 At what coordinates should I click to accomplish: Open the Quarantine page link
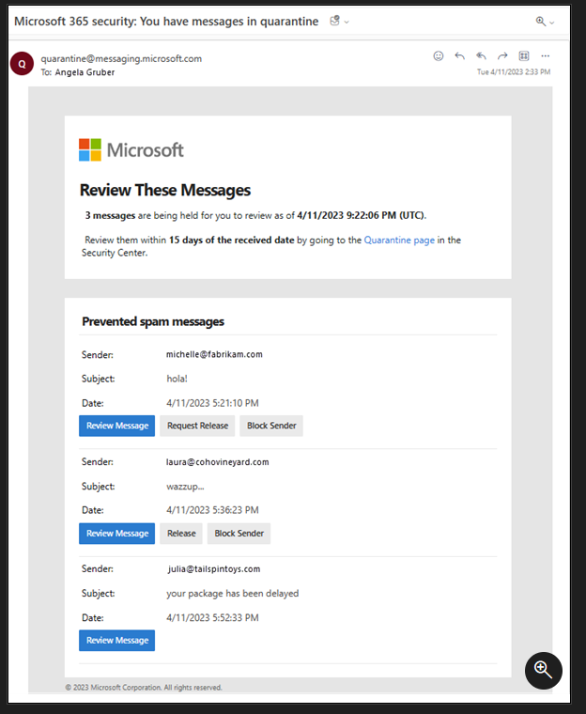click(399, 240)
